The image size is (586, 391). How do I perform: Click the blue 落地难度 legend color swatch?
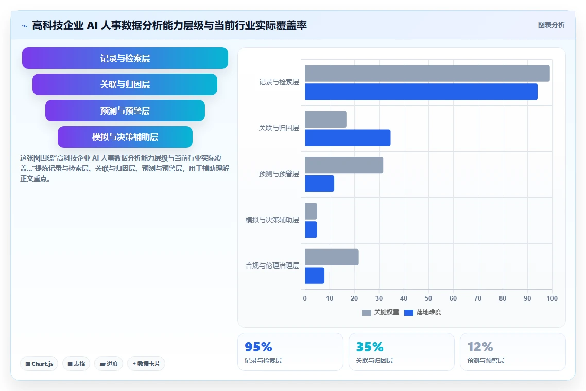(409, 313)
